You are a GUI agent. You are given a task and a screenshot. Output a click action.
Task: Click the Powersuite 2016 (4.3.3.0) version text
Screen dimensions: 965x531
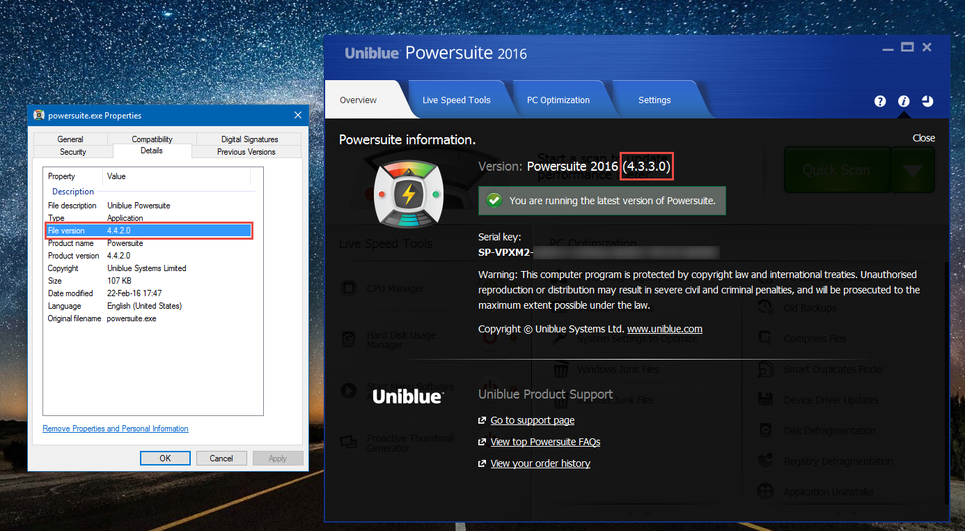[599, 167]
